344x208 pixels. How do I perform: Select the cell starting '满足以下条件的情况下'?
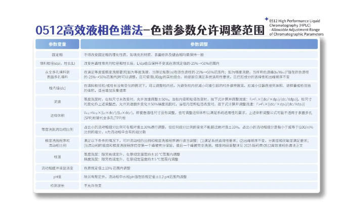199,143
